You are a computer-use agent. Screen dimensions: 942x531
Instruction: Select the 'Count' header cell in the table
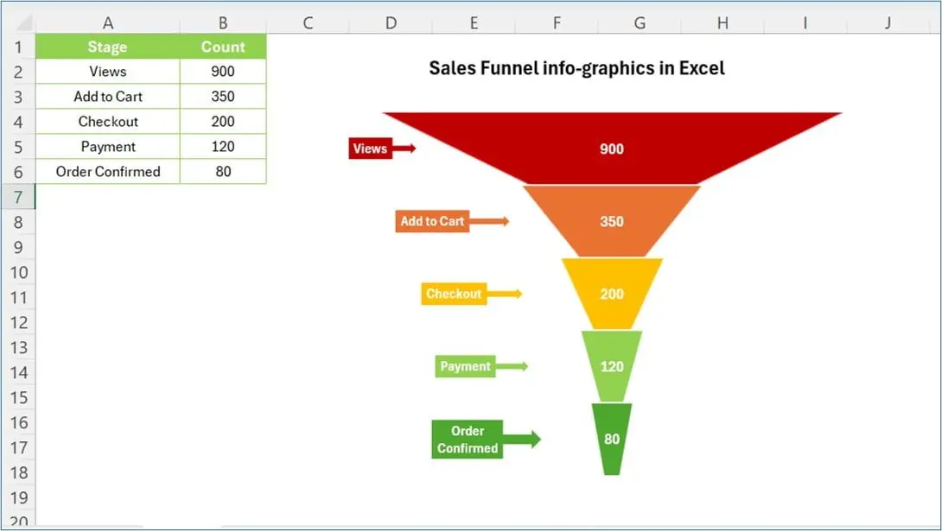tap(223, 47)
